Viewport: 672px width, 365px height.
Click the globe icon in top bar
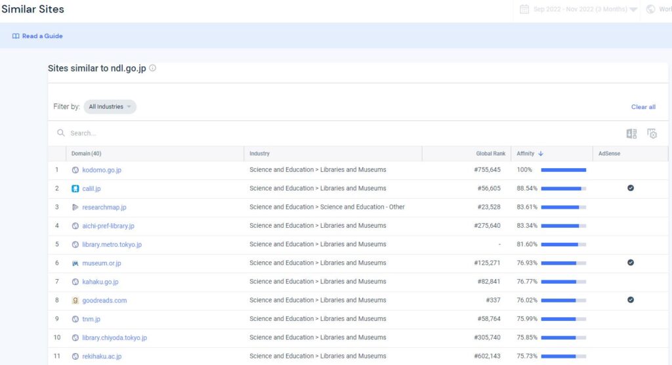[650, 9]
